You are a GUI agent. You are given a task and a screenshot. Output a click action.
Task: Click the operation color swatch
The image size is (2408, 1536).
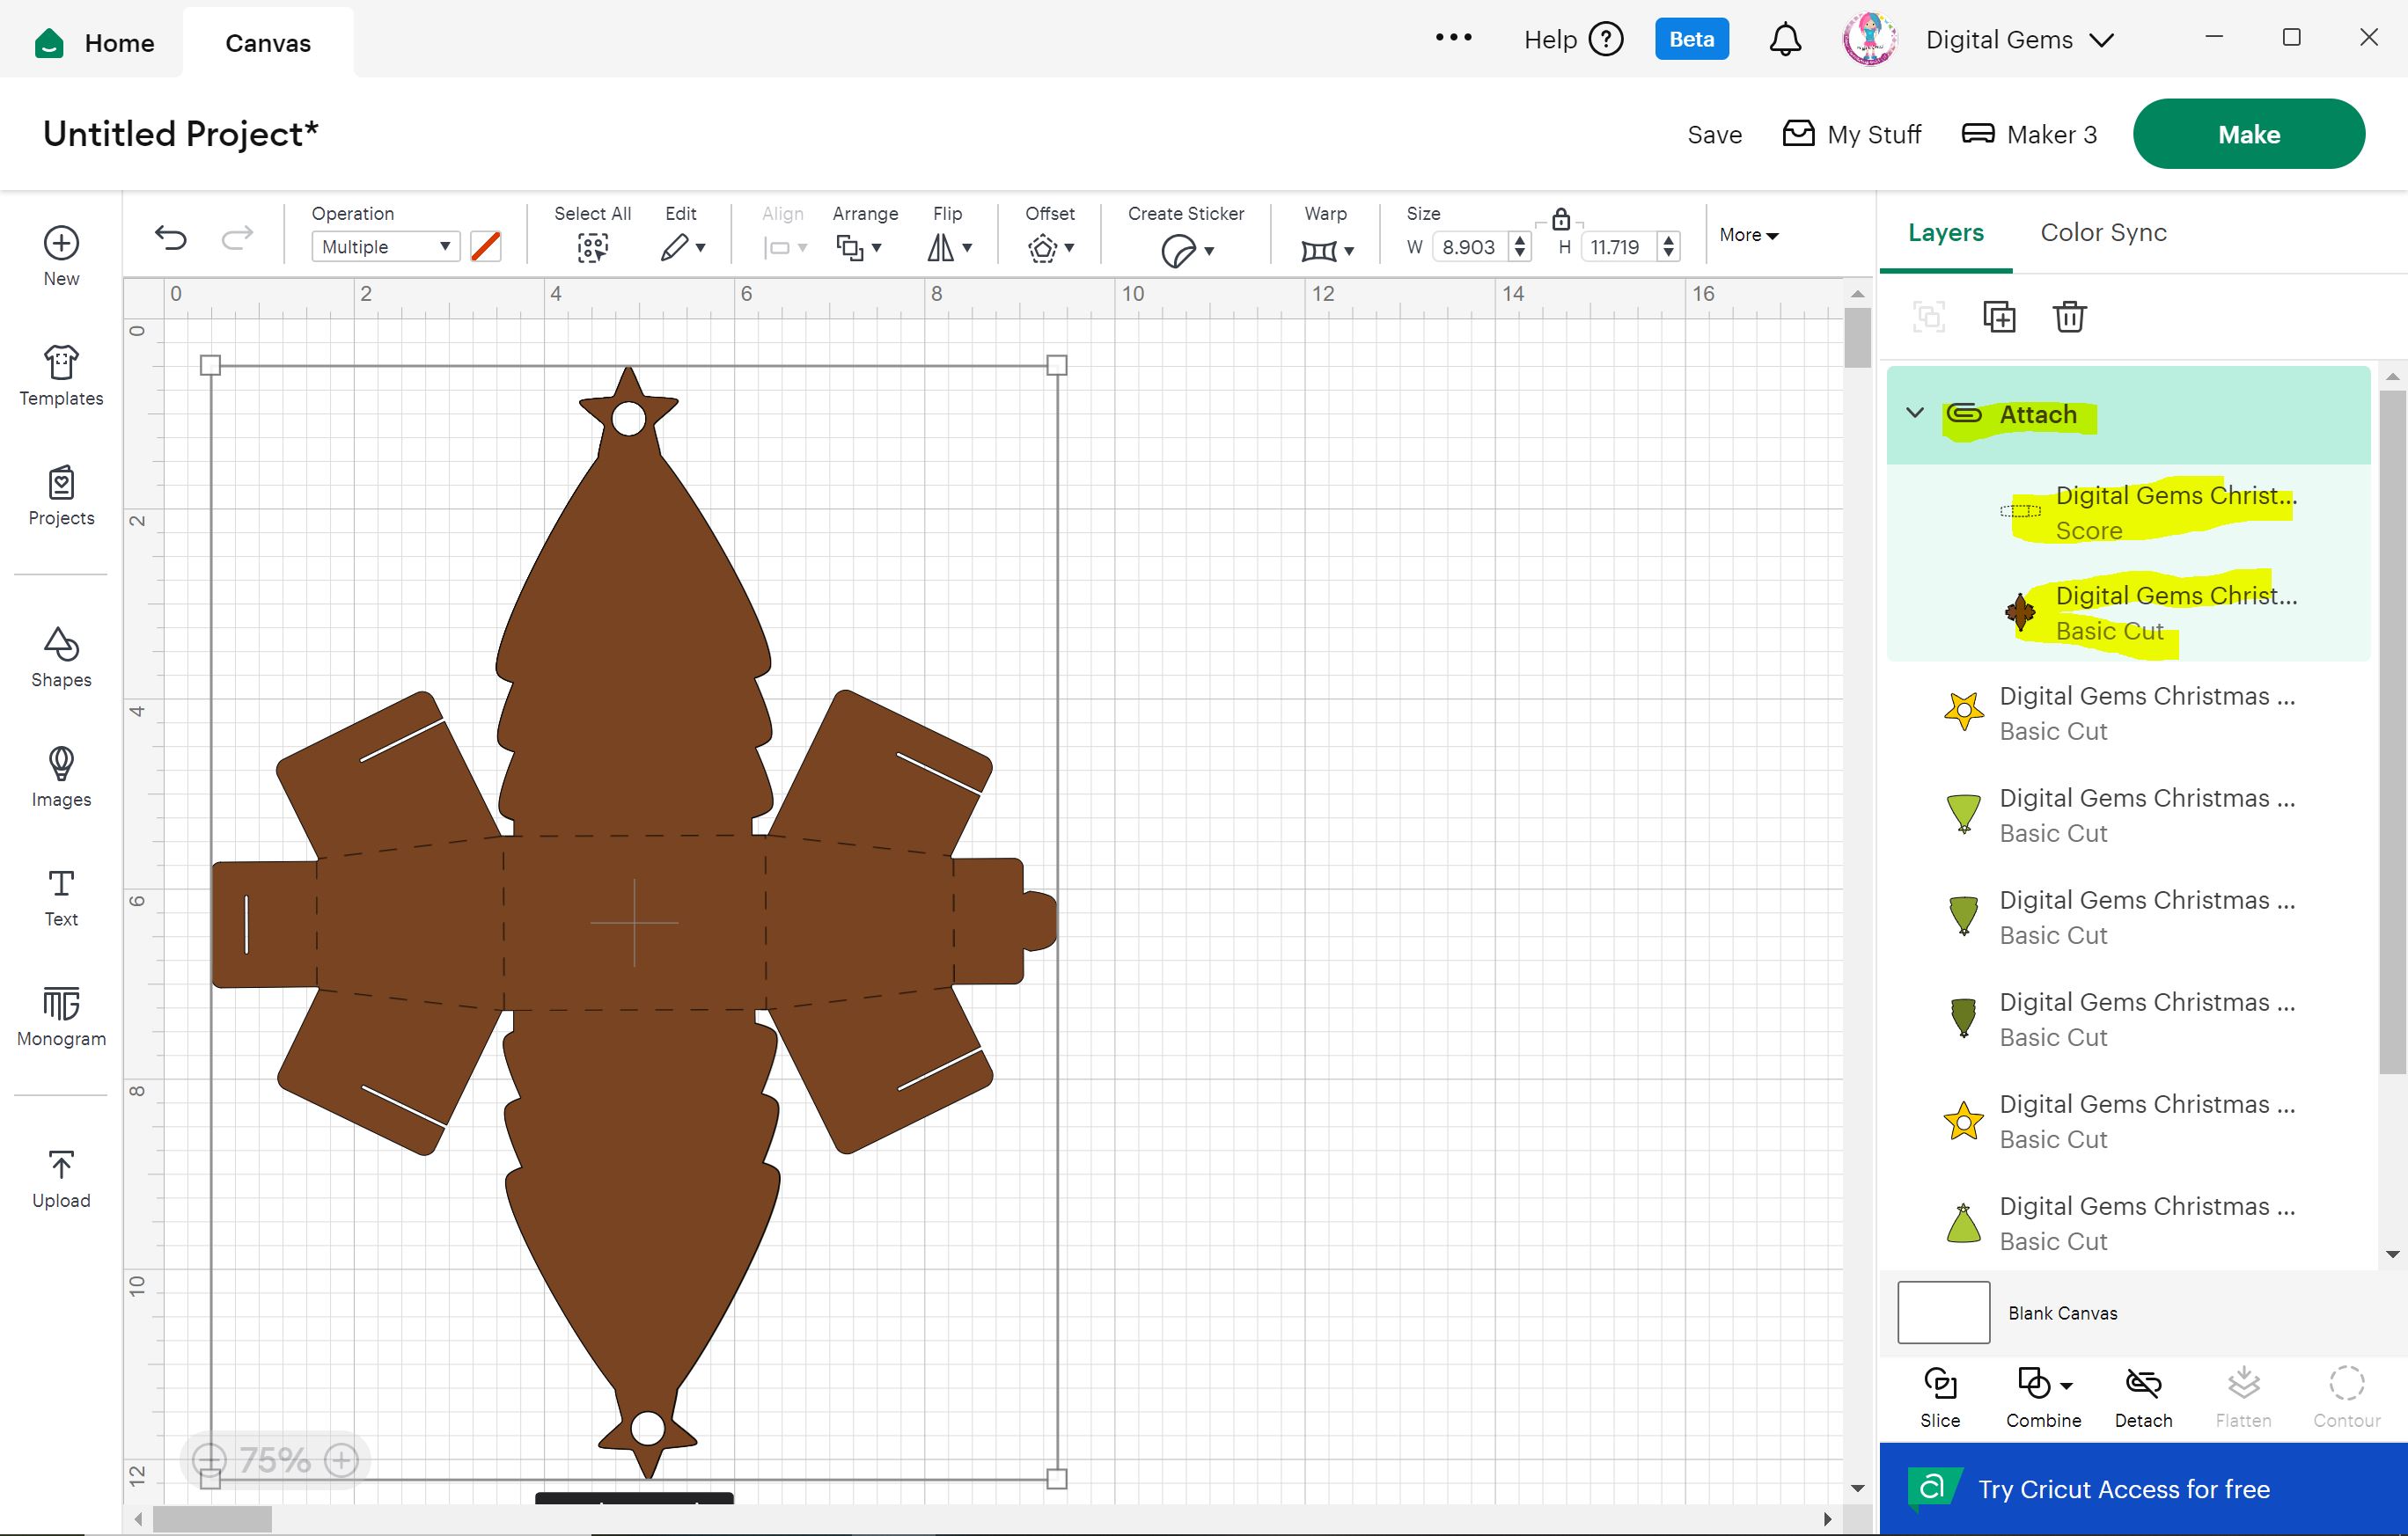click(x=486, y=247)
